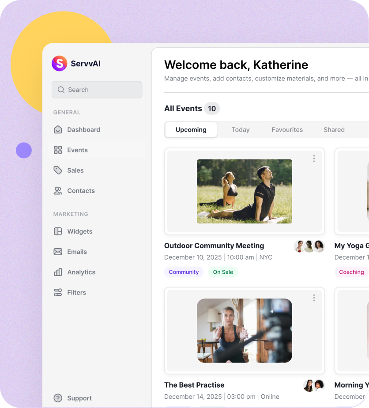
Task: Click the Analytics bar chart icon
Action: coord(58,272)
